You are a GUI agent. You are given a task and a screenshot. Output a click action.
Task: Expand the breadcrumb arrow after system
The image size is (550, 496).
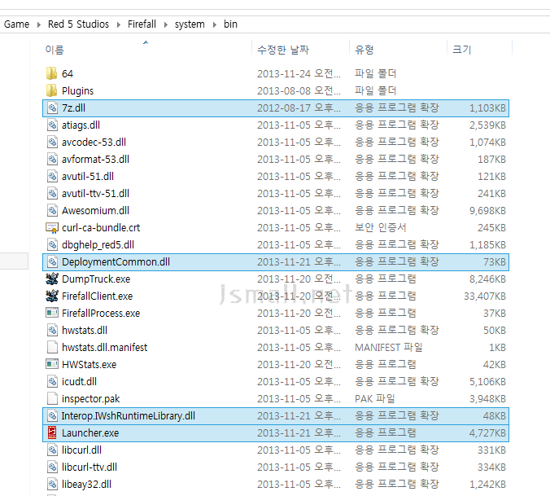pyautogui.click(x=214, y=24)
